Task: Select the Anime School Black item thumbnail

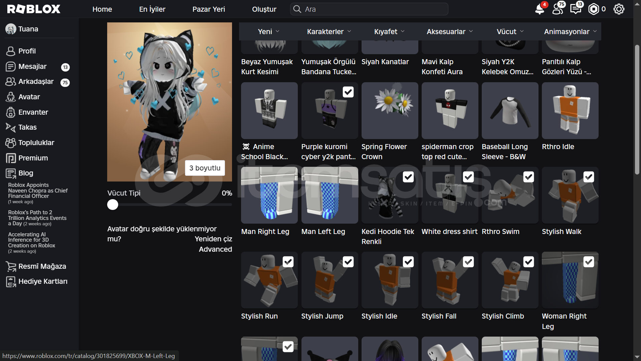Action: tap(269, 111)
